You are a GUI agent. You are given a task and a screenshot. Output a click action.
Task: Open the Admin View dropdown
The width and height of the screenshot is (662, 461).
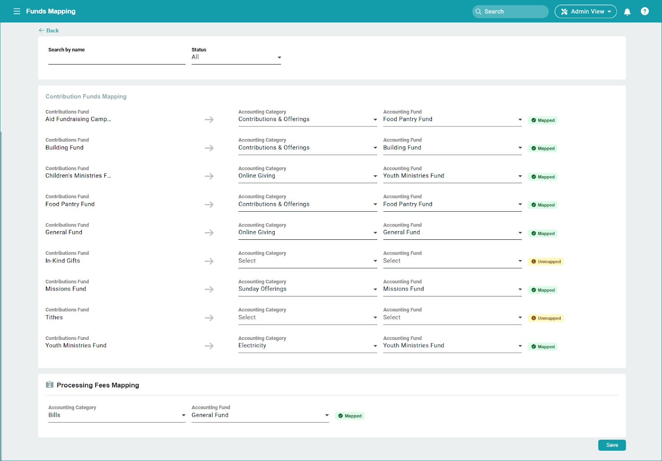pos(585,12)
